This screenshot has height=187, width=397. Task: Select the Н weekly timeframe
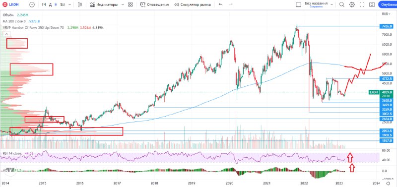click(56, 4)
